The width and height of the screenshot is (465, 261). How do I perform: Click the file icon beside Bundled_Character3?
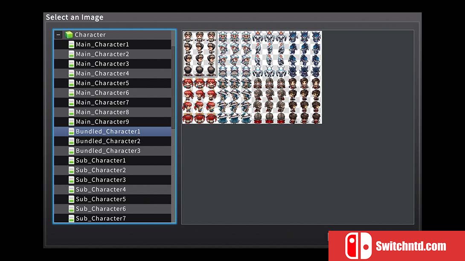tap(71, 151)
